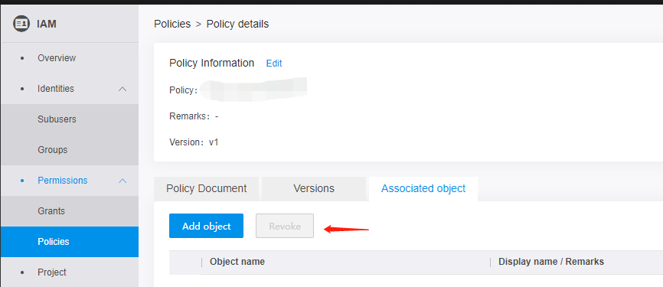Click the Add object button
The height and width of the screenshot is (287, 663).
pyautogui.click(x=207, y=226)
